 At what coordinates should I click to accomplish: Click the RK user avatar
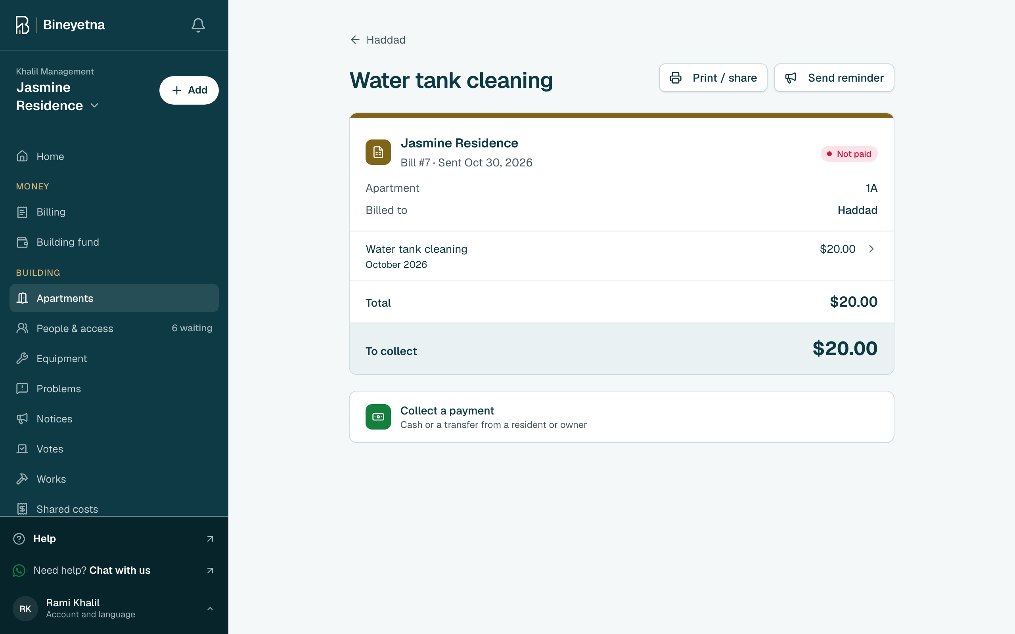[25, 608]
